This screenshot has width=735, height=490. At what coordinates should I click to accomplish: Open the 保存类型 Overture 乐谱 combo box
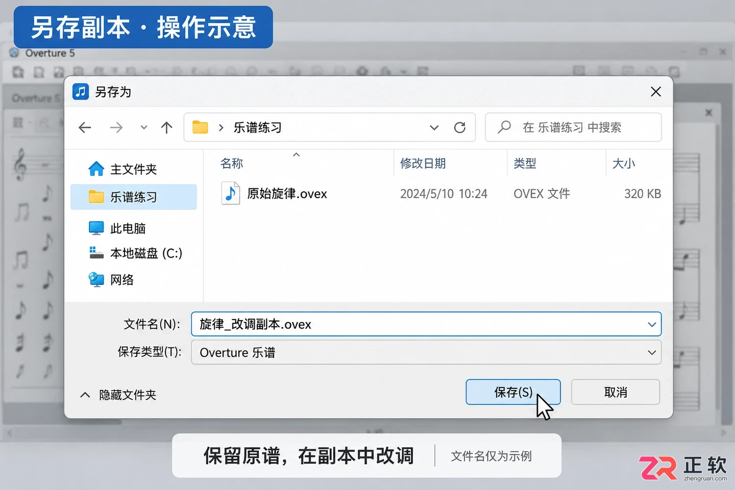point(426,353)
